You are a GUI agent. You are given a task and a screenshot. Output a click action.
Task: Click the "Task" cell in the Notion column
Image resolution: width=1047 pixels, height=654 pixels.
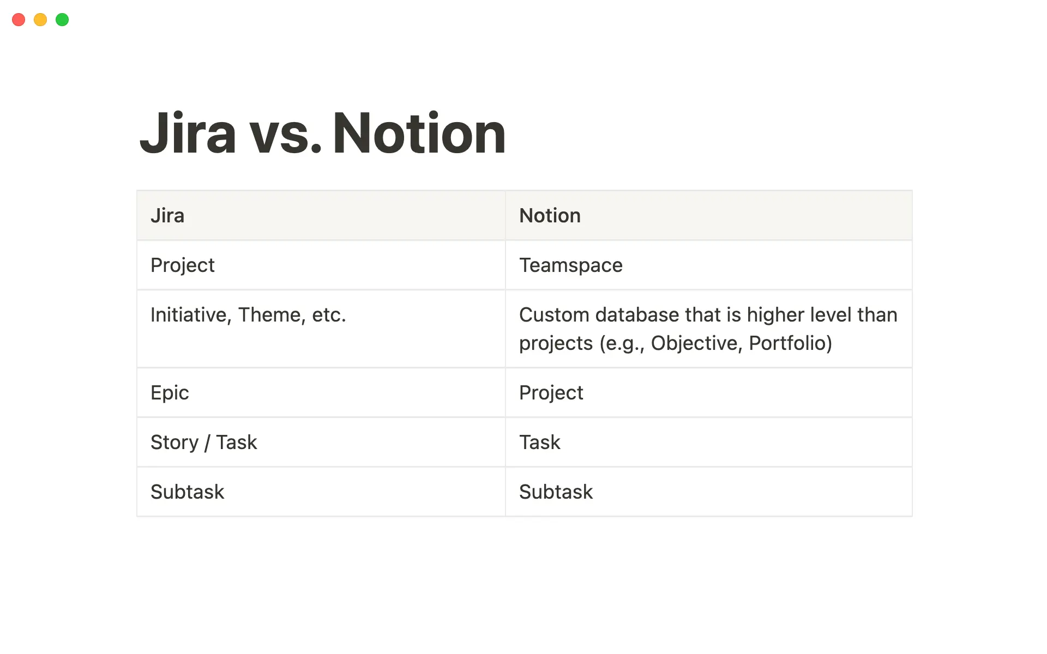[708, 443]
